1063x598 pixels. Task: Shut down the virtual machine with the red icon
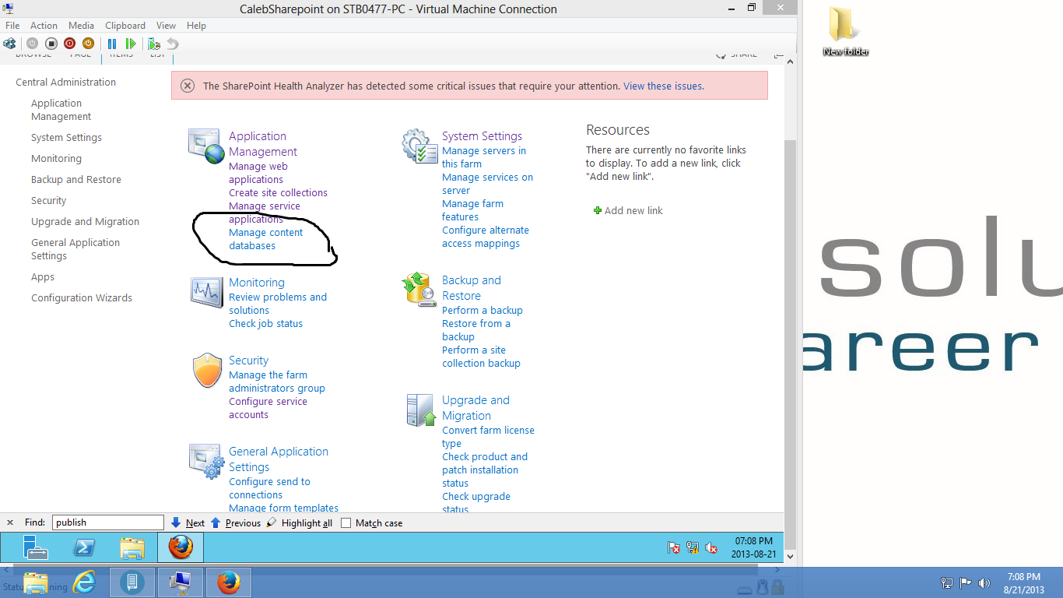(x=69, y=44)
